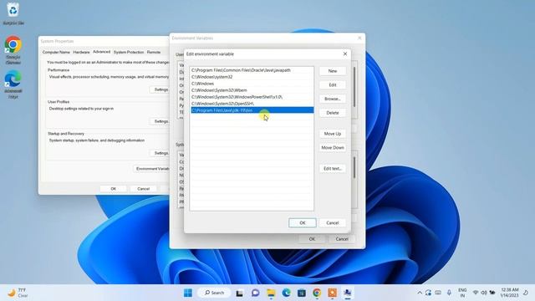
Task: Cancel the Edit environment variable dialog
Action: (333, 223)
